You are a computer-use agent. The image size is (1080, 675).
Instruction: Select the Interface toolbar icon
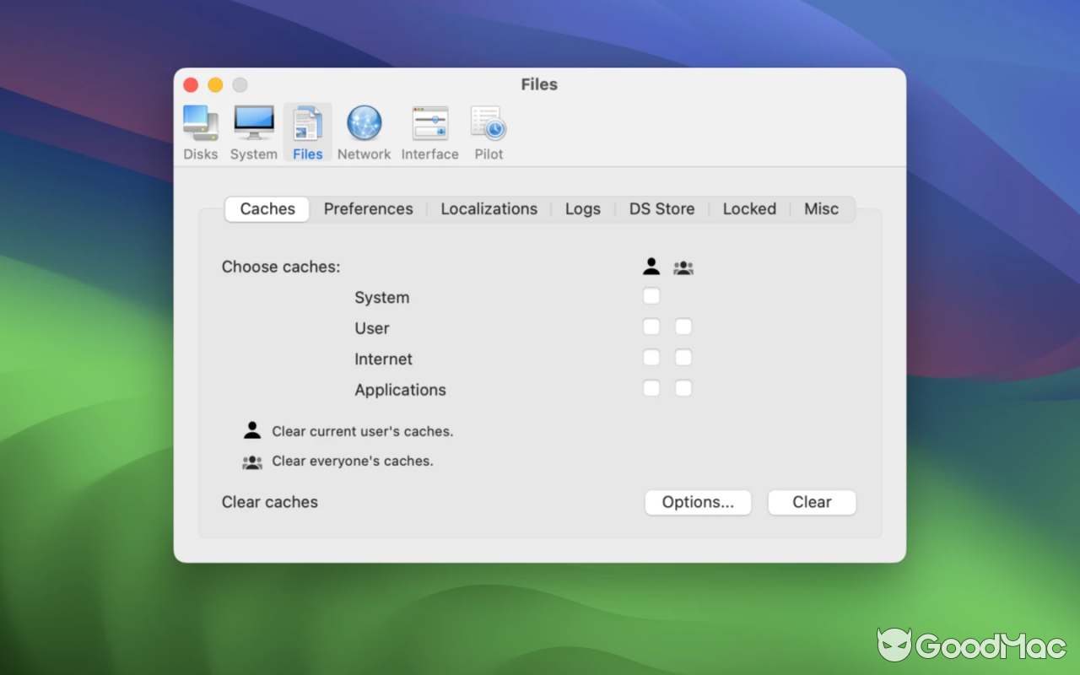click(x=429, y=131)
